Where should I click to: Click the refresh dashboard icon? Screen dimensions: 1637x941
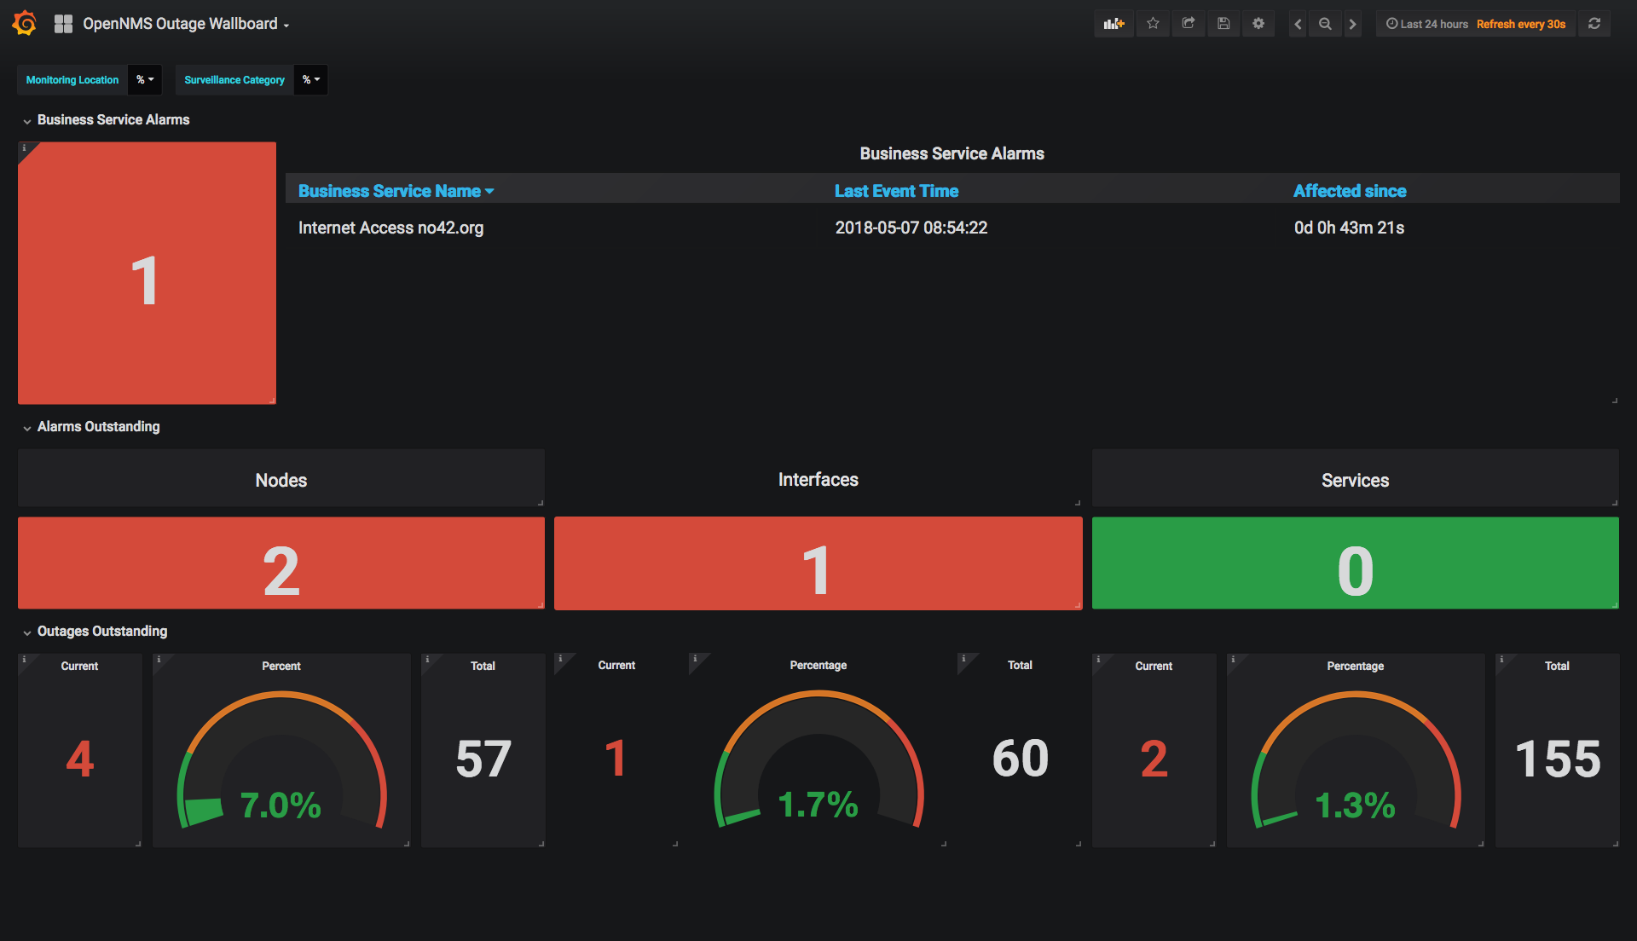click(x=1594, y=24)
